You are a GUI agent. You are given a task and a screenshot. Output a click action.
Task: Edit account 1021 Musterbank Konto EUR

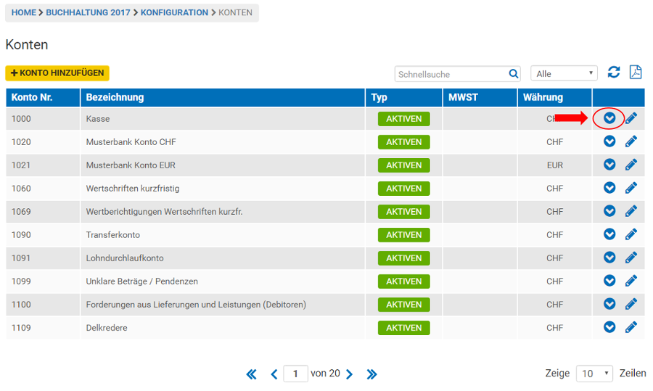631,165
